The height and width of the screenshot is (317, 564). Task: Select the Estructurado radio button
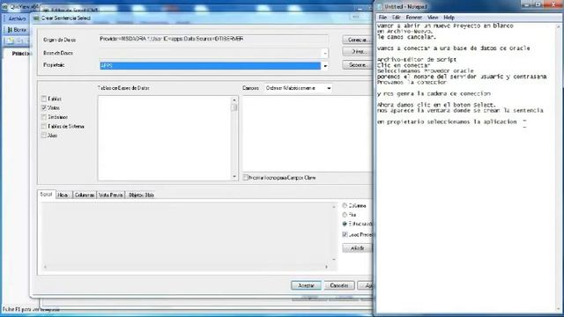pyautogui.click(x=345, y=224)
